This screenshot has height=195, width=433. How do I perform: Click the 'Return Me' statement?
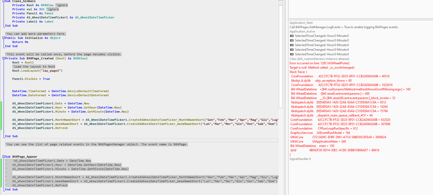point(20,42)
